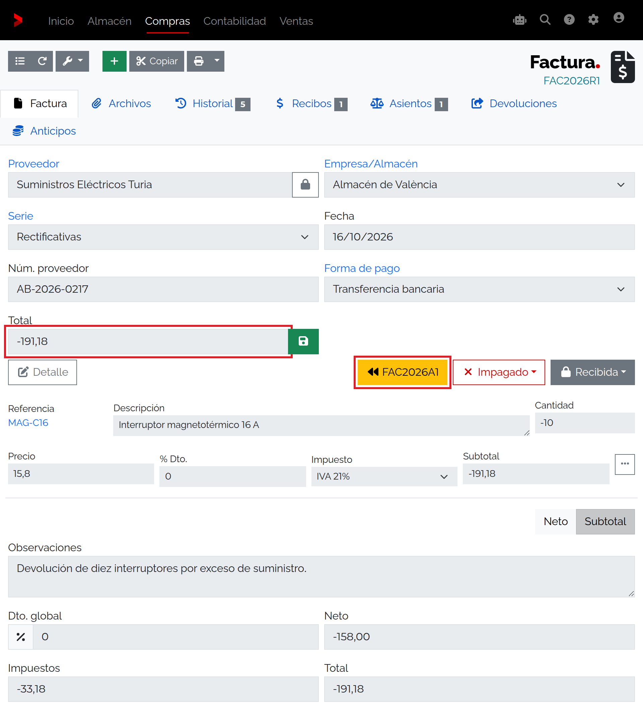Click the Núm. proveedor input field

(163, 289)
